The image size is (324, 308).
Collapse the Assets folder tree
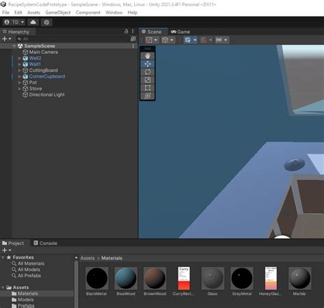(3, 288)
